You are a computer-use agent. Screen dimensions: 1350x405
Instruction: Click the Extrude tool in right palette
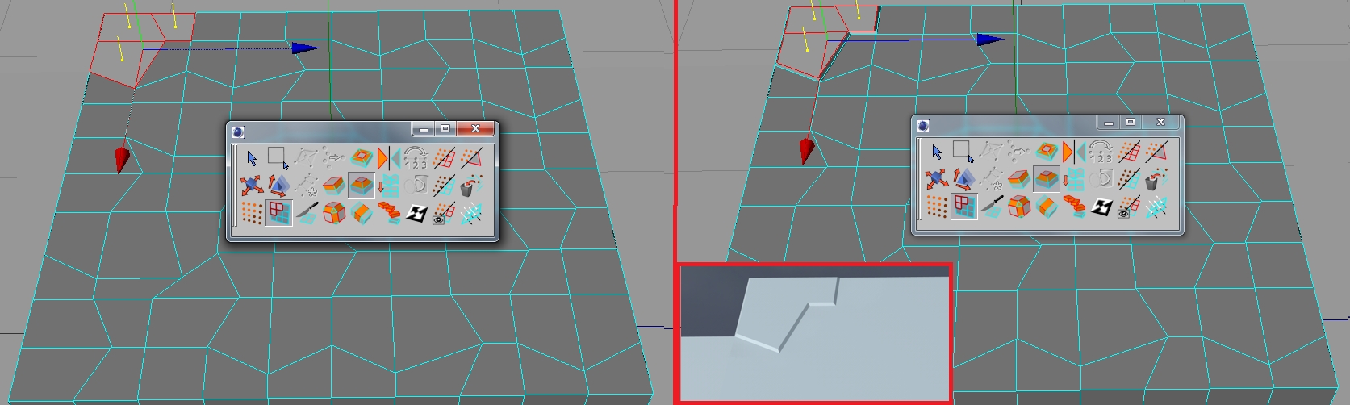pos(1019,179)
